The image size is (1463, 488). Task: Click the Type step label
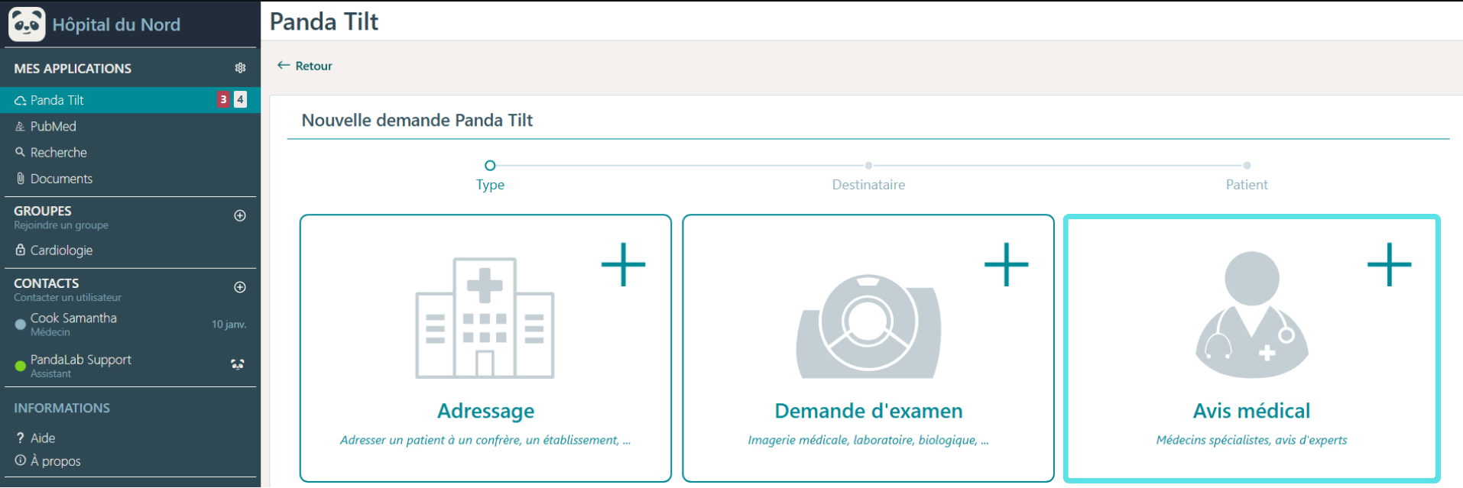[490, 185]
